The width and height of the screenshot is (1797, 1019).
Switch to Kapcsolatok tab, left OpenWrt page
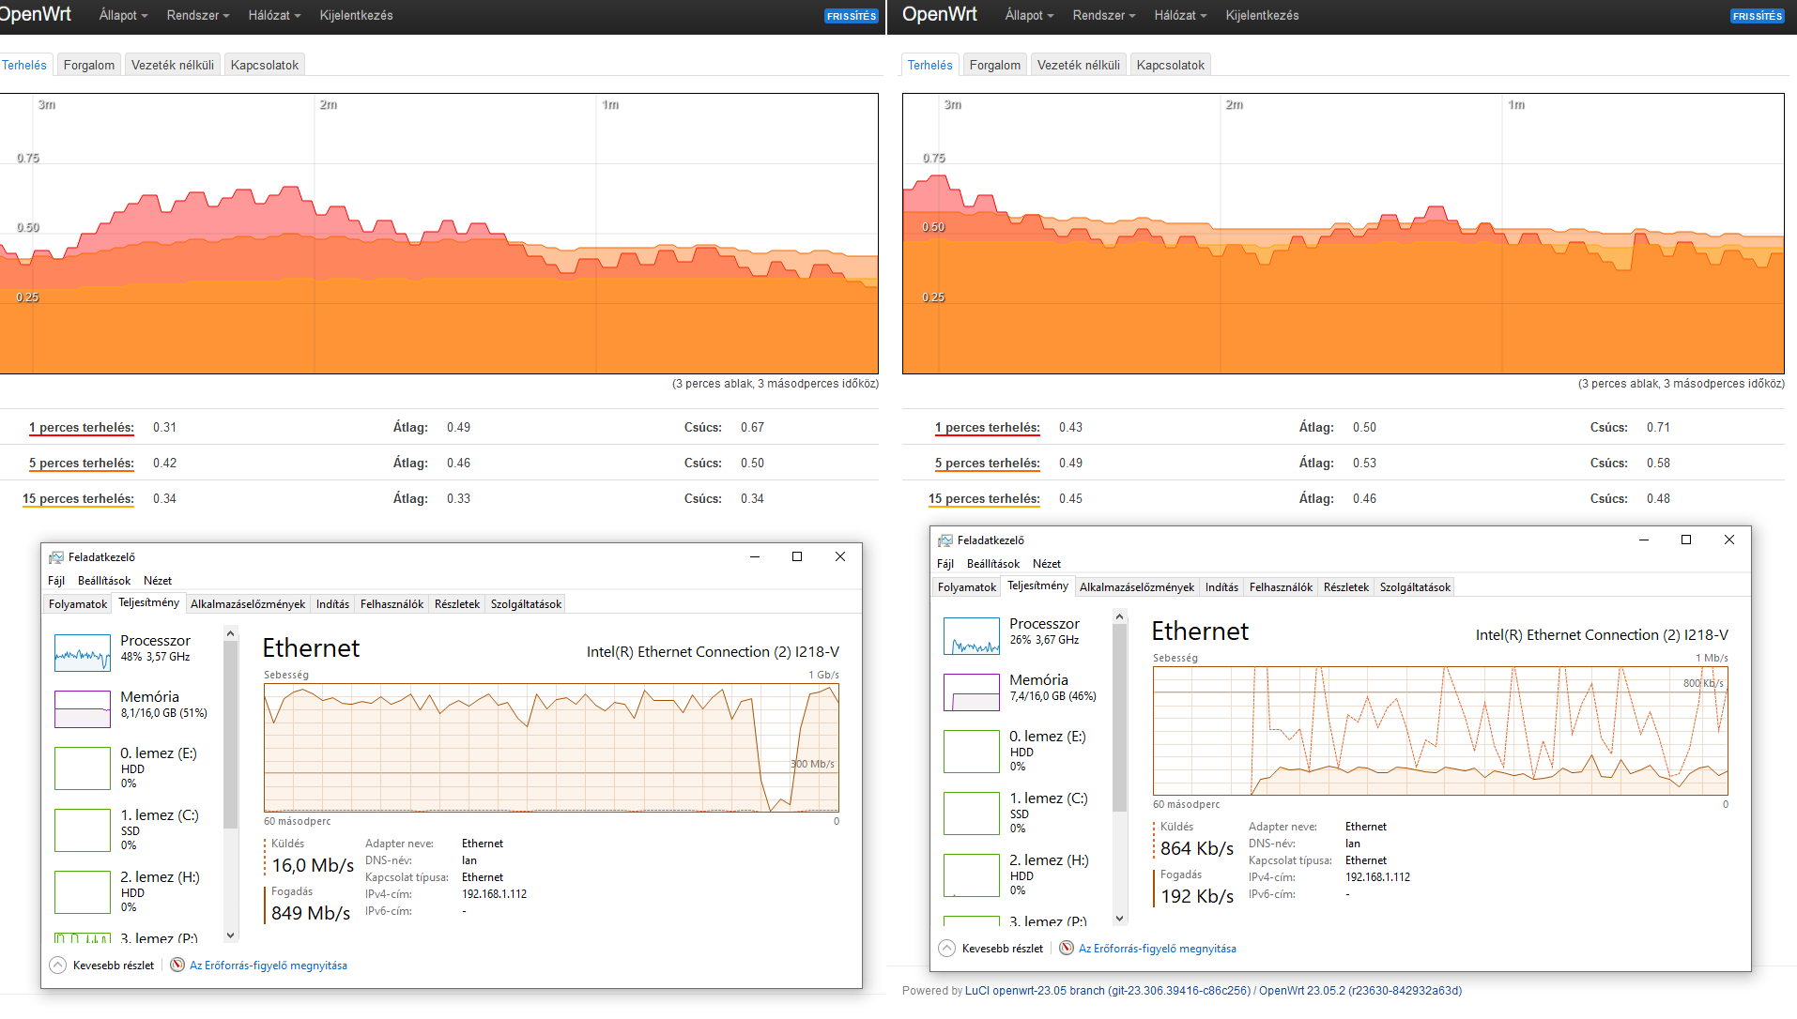coord(265,65)
